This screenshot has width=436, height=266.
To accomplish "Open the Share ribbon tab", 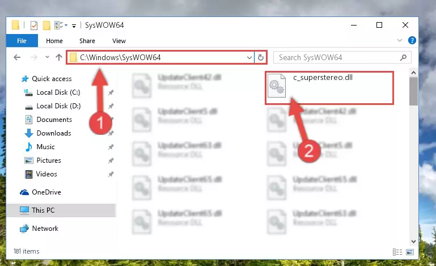I will point(87,41).
